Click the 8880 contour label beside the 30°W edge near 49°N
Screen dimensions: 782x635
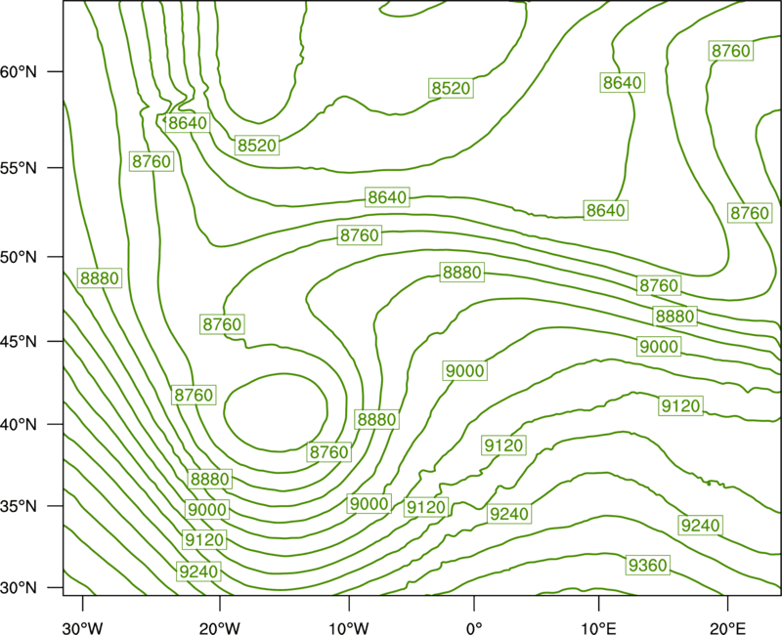[x=100, y=278]
